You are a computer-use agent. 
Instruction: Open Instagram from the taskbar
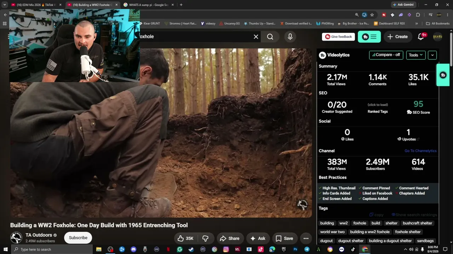226,249
